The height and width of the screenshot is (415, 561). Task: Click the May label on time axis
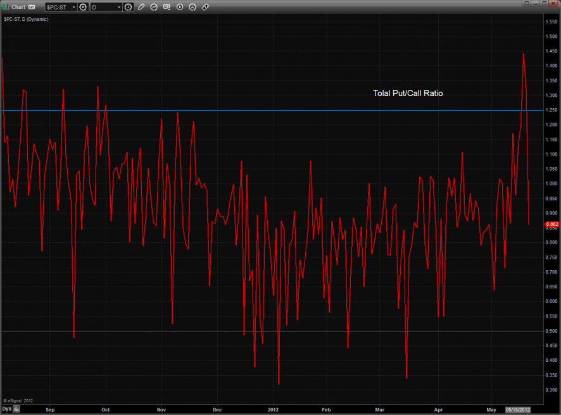(x=491, y=410)
